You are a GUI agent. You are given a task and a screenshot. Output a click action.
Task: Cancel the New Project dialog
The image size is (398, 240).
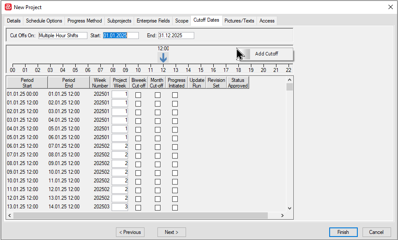[376, 232]
